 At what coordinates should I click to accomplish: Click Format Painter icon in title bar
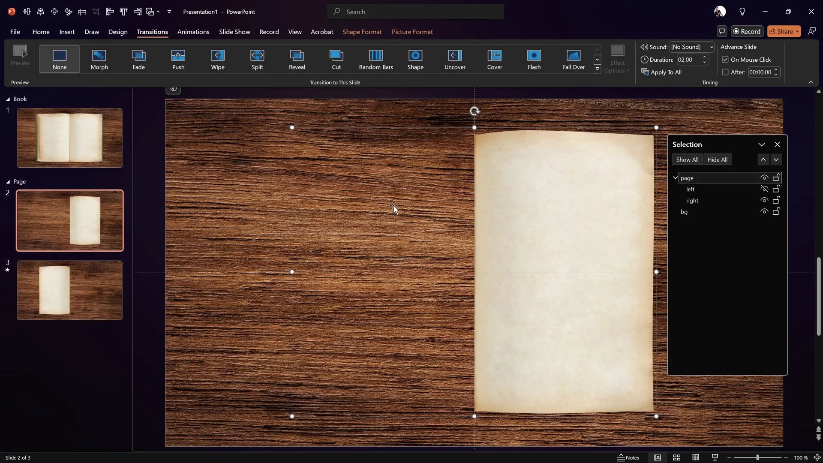pos(69,12)
